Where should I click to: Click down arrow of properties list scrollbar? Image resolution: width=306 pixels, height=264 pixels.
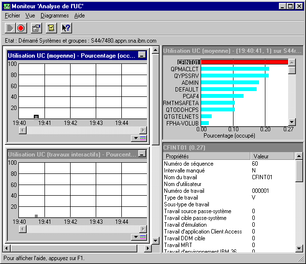tap(299, 248)
